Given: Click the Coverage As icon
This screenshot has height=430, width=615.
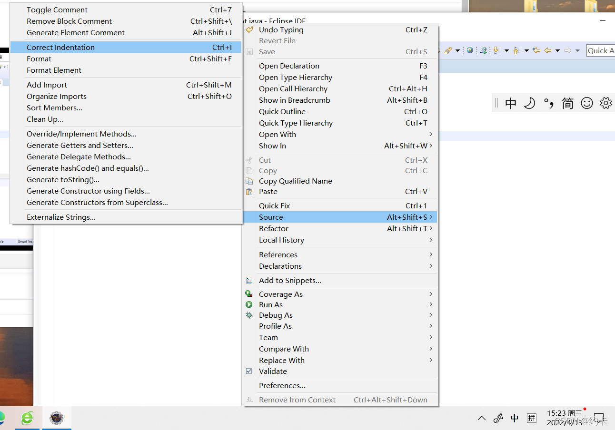Looking at the screenshot, I should (249, 294).
